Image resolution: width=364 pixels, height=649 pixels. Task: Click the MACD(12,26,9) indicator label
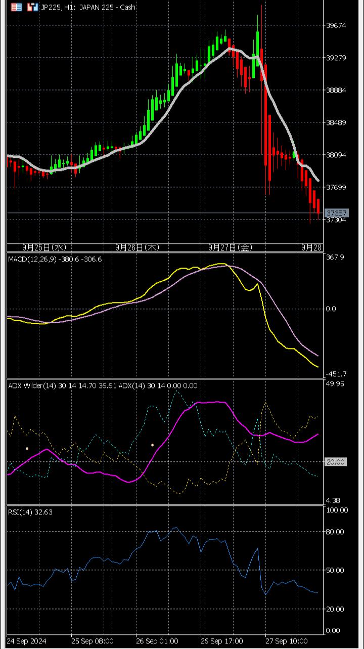(x=55, y=259)
